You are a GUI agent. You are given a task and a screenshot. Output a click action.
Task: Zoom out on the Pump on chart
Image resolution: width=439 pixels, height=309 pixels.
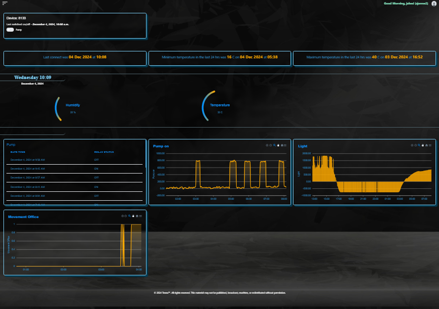coord(271,145)
